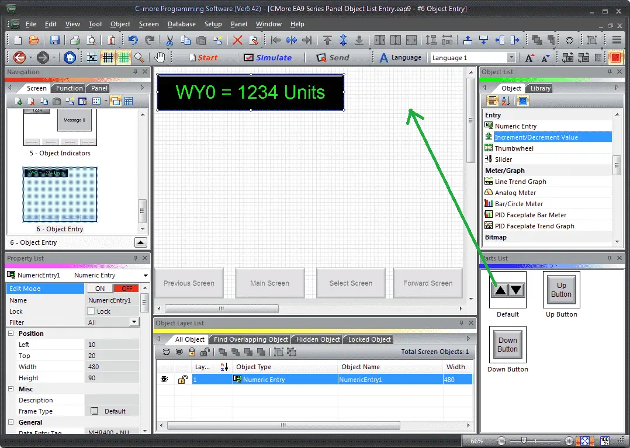Cut the selection with the scissors icon
This screenshot has width=630, height=448.
pyautogui.click(x=169, y=40)
